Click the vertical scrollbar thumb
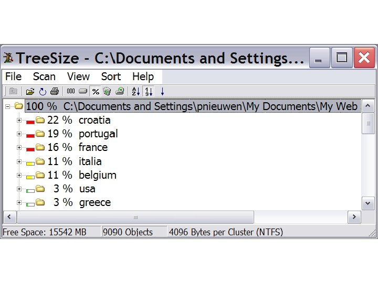This screenshot has width=378, height=283. tap(368, 123)
